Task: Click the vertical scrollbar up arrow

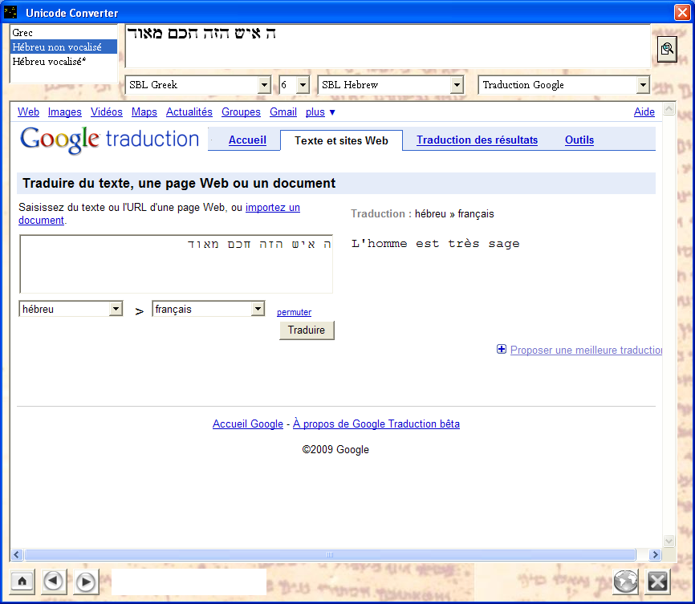Action: (669, 108)
